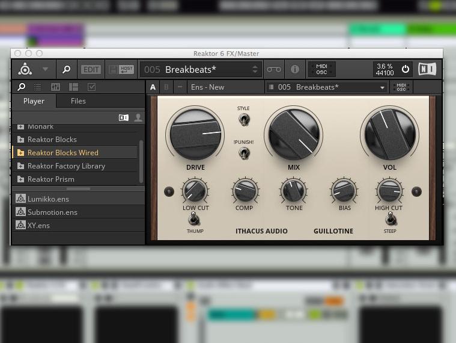This screenshot has width=456, height=343.
Task: Enable EDIT mode
Action: click(91, 70)
